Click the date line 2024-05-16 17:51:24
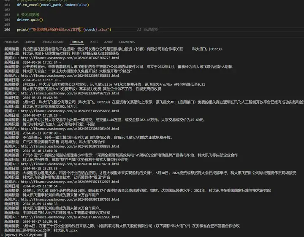Image resolution: width=304 pixels, height=237 pixels. [x=33, y=62]
